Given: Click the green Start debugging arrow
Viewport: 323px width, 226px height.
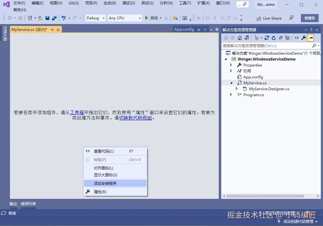Looking at the screenshot, I should point(146,18).
